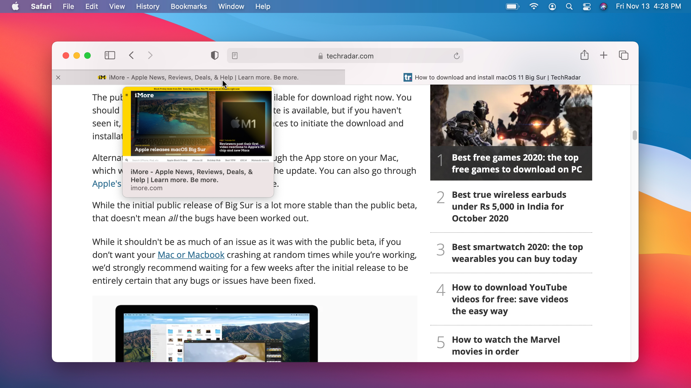
Task: Click the iMore page title in tab preview
Action: click(x=192, y=176)
